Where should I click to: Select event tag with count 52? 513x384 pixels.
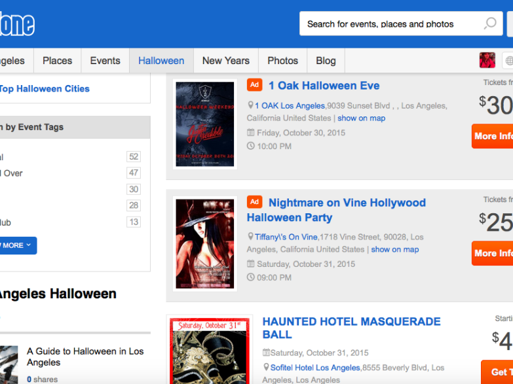point(134,156)
